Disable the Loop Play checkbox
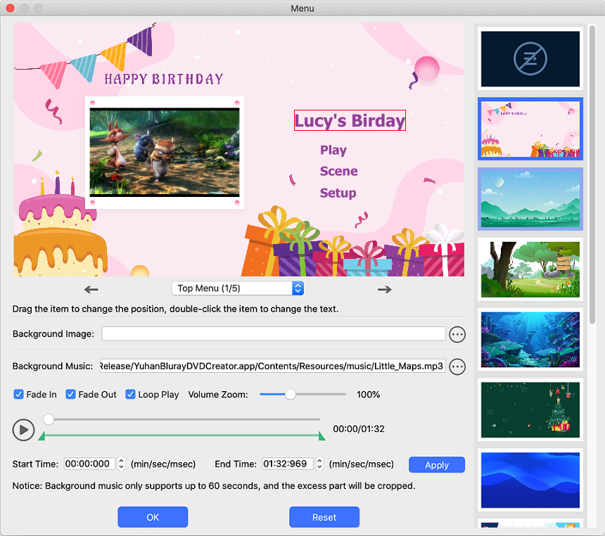Image resolution: width=605 pixels, height=536 pixels. 130,395
